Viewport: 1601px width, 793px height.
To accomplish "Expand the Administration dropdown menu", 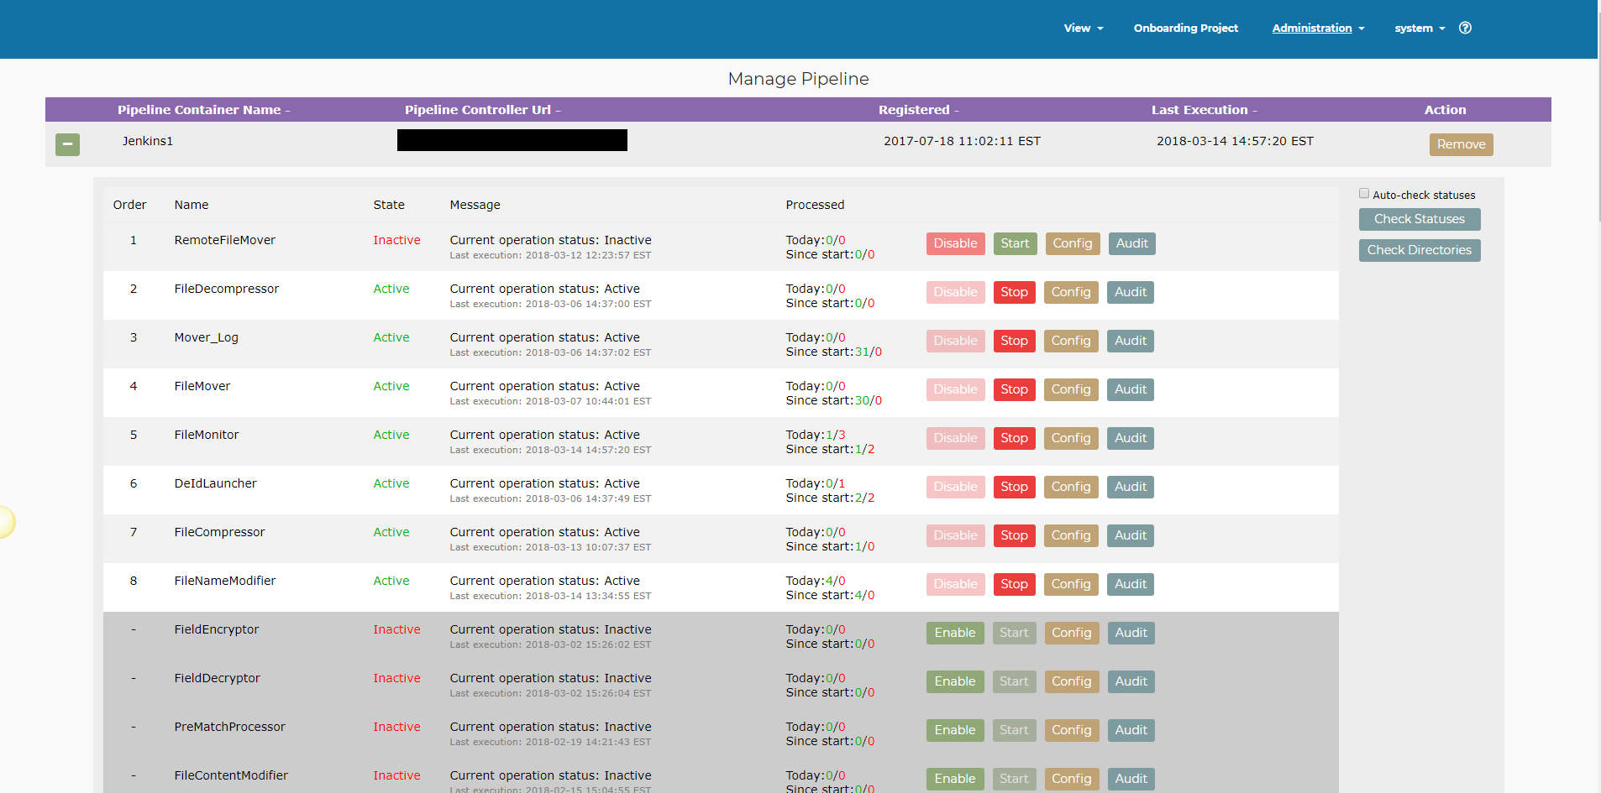I will 1317,28.
